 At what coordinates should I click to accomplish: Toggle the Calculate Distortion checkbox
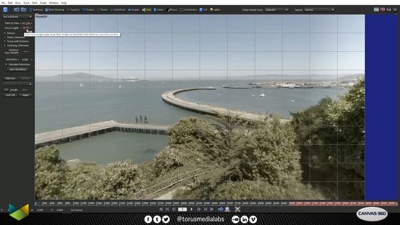coord(6,64)
